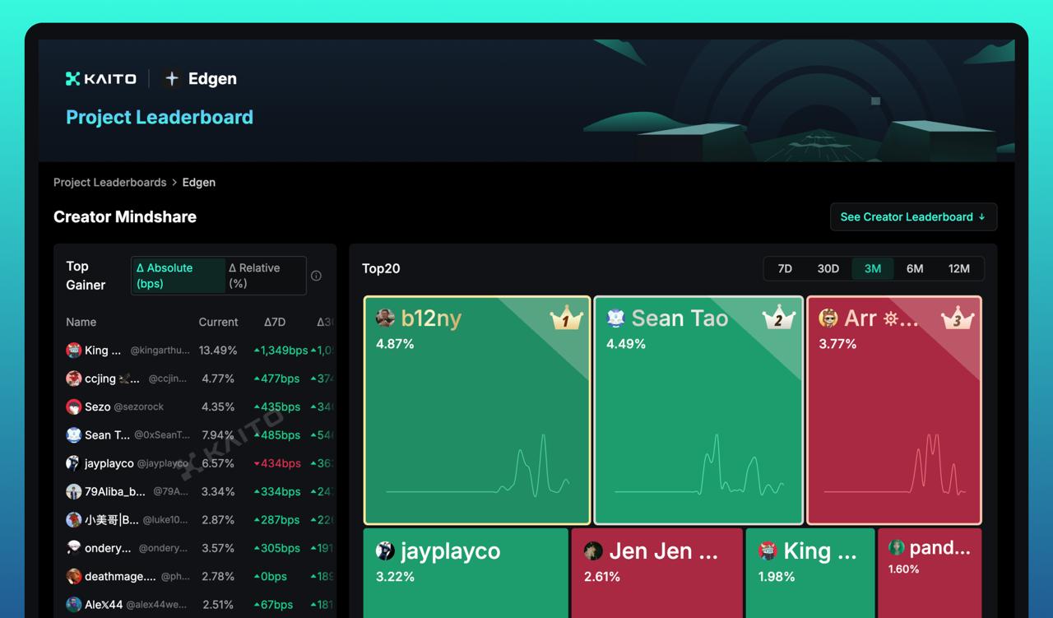
Task: Select the 30D timeframe tab
Action: pyautogui.click(x=828, y=269)
